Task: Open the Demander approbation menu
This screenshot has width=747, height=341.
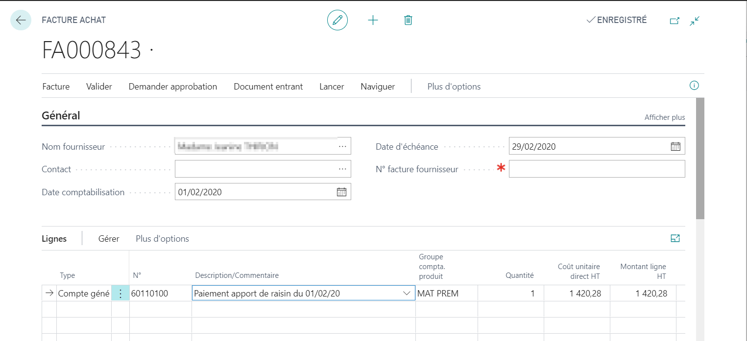Action: 173,87
